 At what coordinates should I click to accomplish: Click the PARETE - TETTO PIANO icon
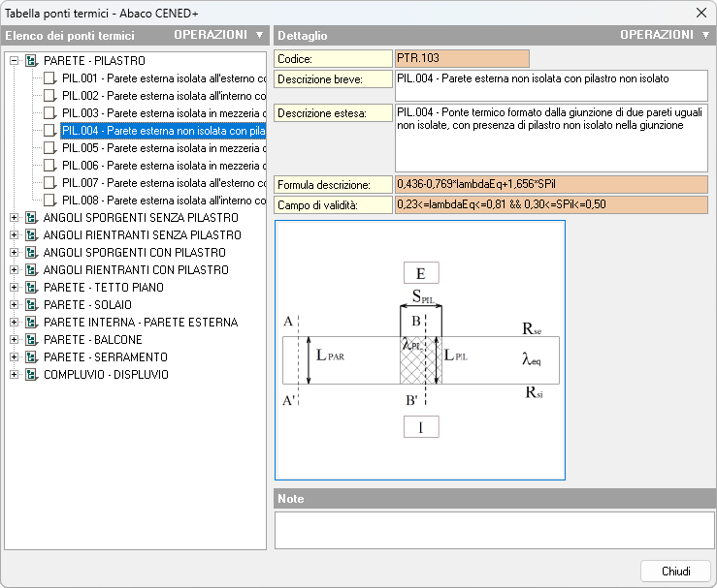click(31, 288)
